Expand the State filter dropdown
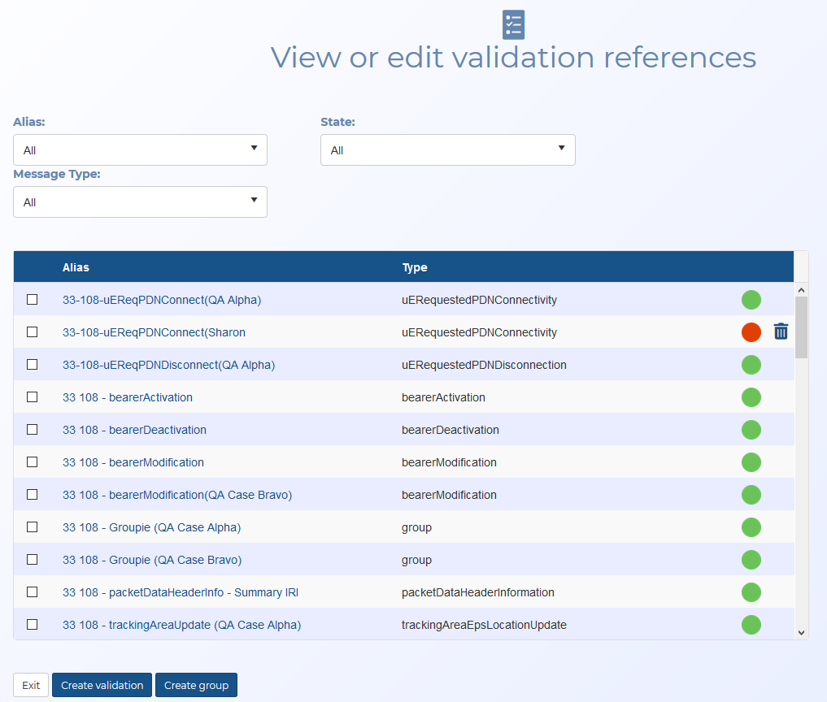 pyautogui.click(x=447, y=150)
